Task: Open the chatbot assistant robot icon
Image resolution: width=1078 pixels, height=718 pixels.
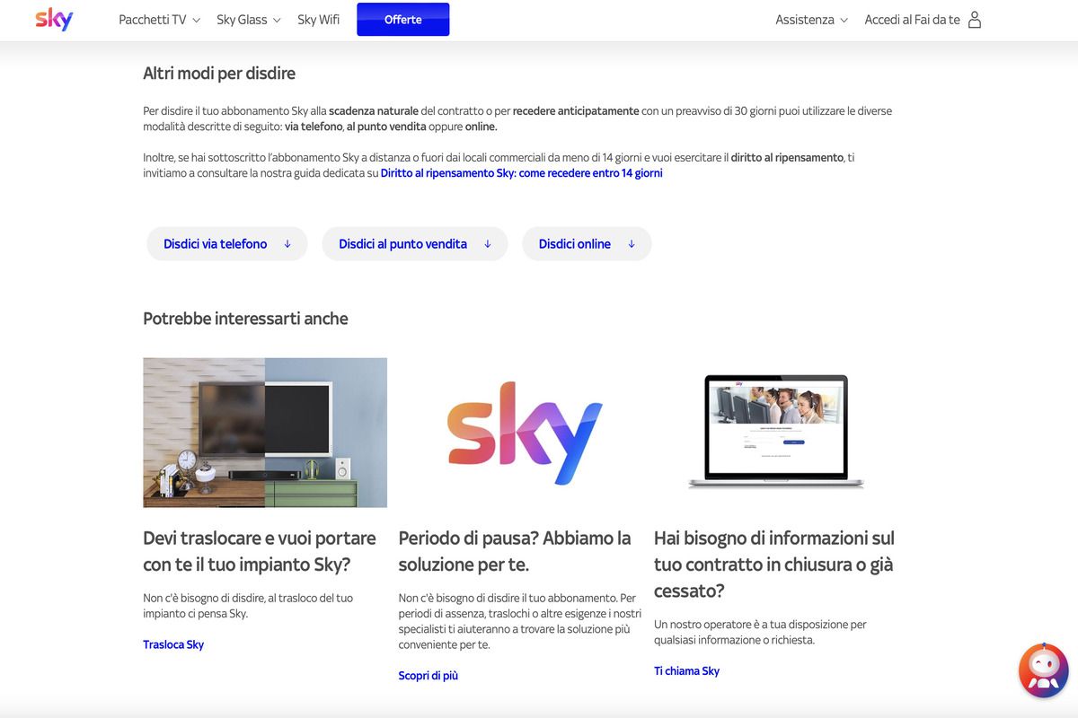Action: (1043, 670)
